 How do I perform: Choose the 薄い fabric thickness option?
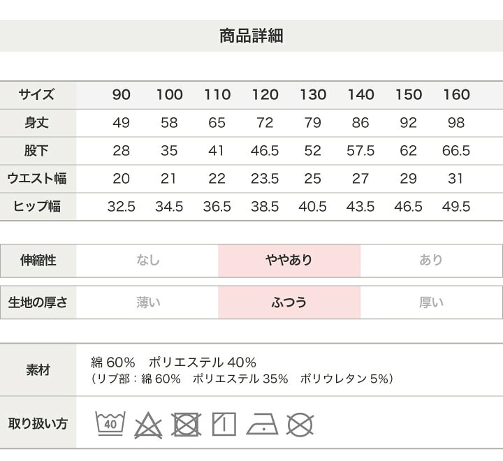(148, 302)
